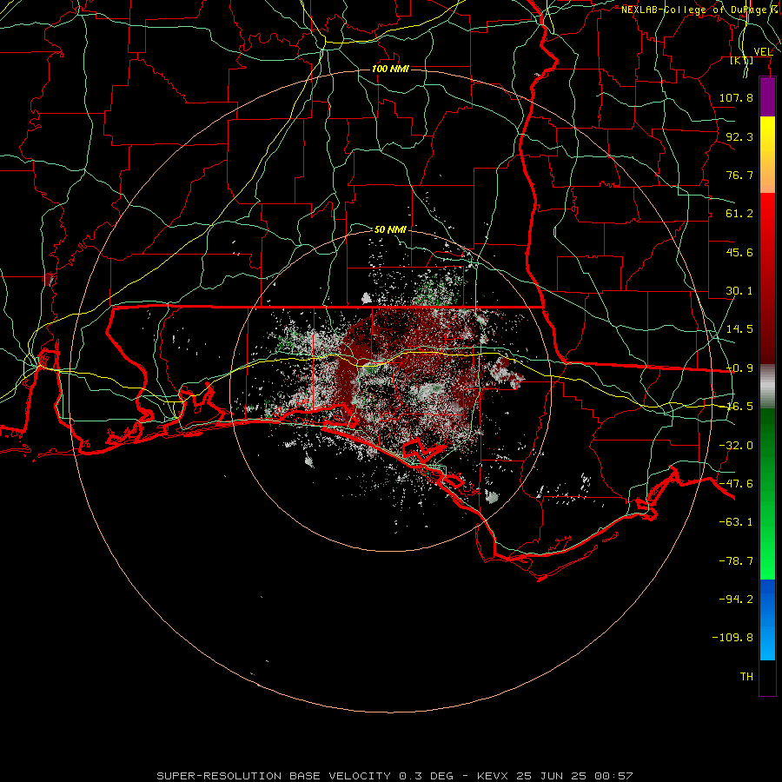
Task: Click the -109.8 velocity scale value
Action: coord(732,638)
